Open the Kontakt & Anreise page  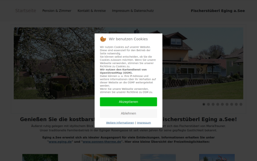point(92,11)
